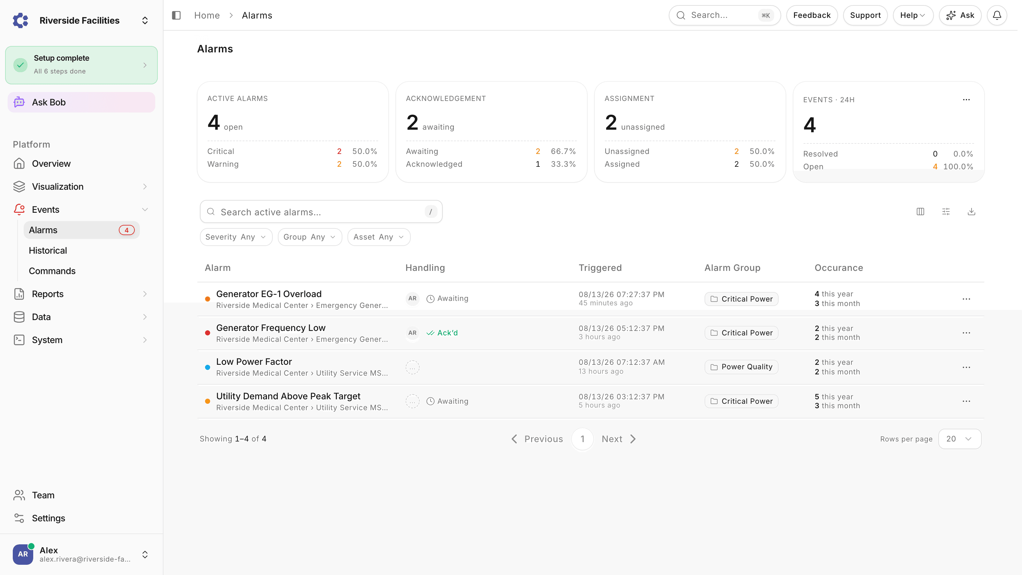Collapse the Events section chevron
The image size is (1022, 575).
click(145, 210)
